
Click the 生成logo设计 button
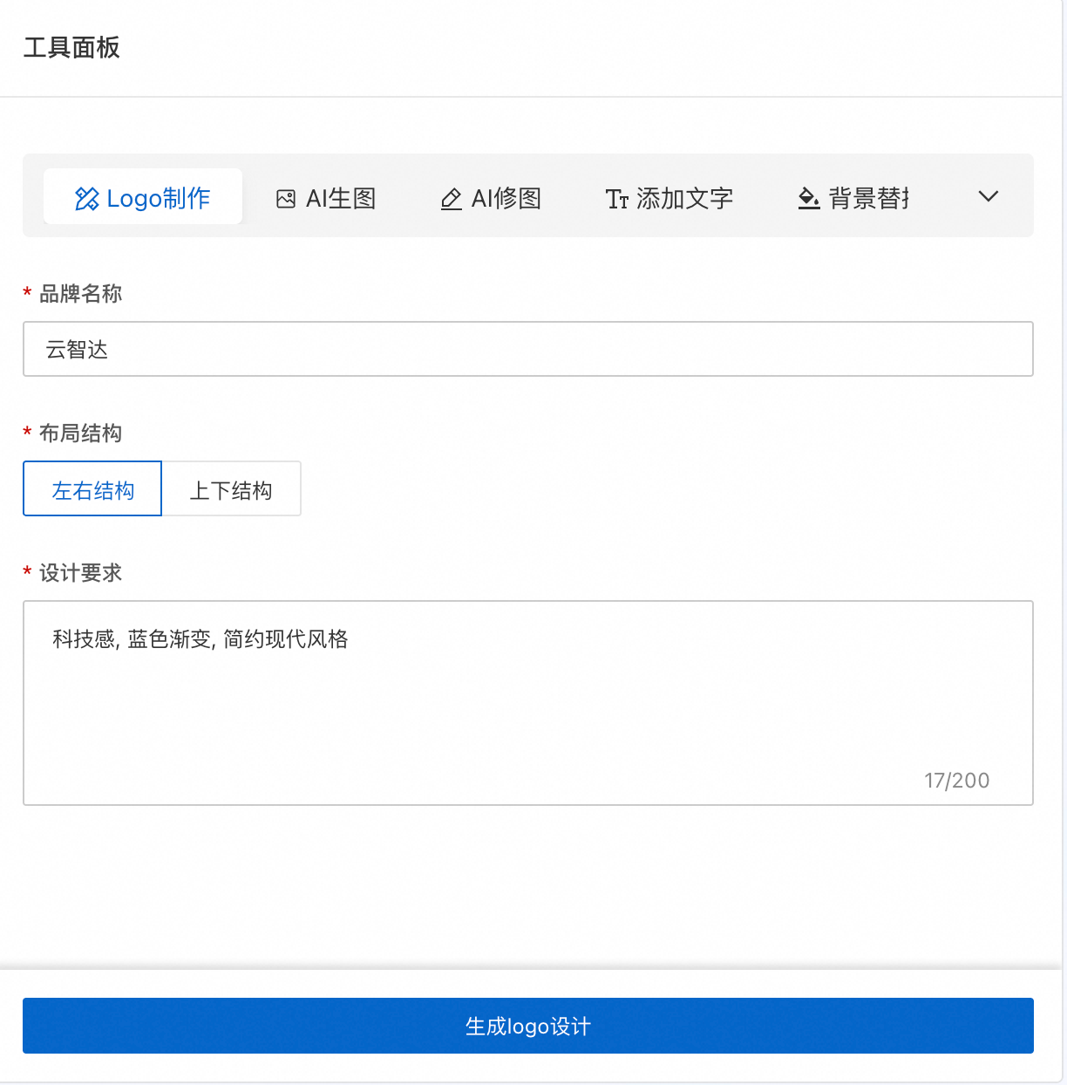pyautogui.click(x=528, y=1026)
